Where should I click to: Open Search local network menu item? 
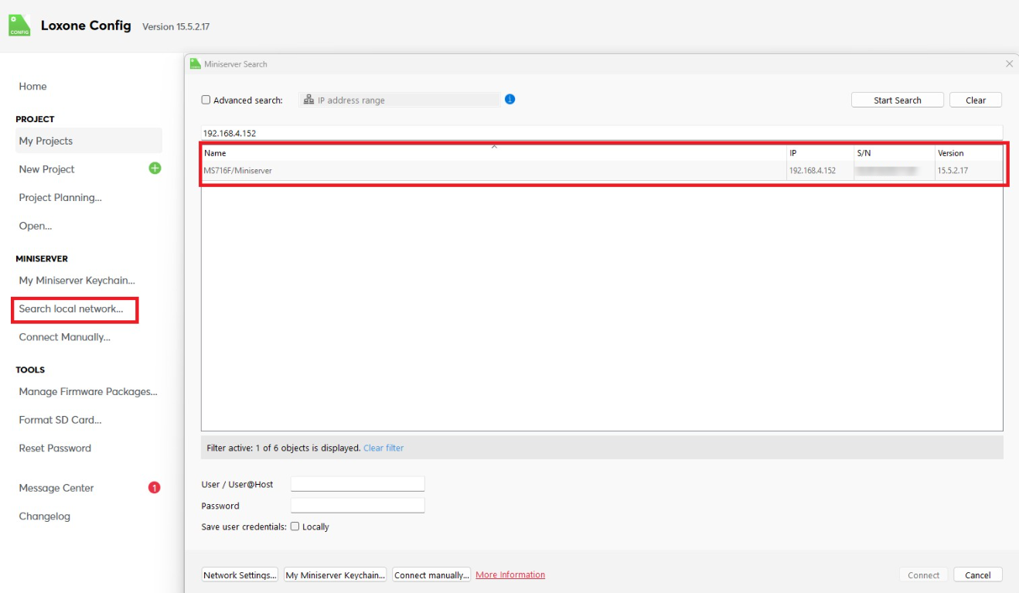tap(71, 309)
